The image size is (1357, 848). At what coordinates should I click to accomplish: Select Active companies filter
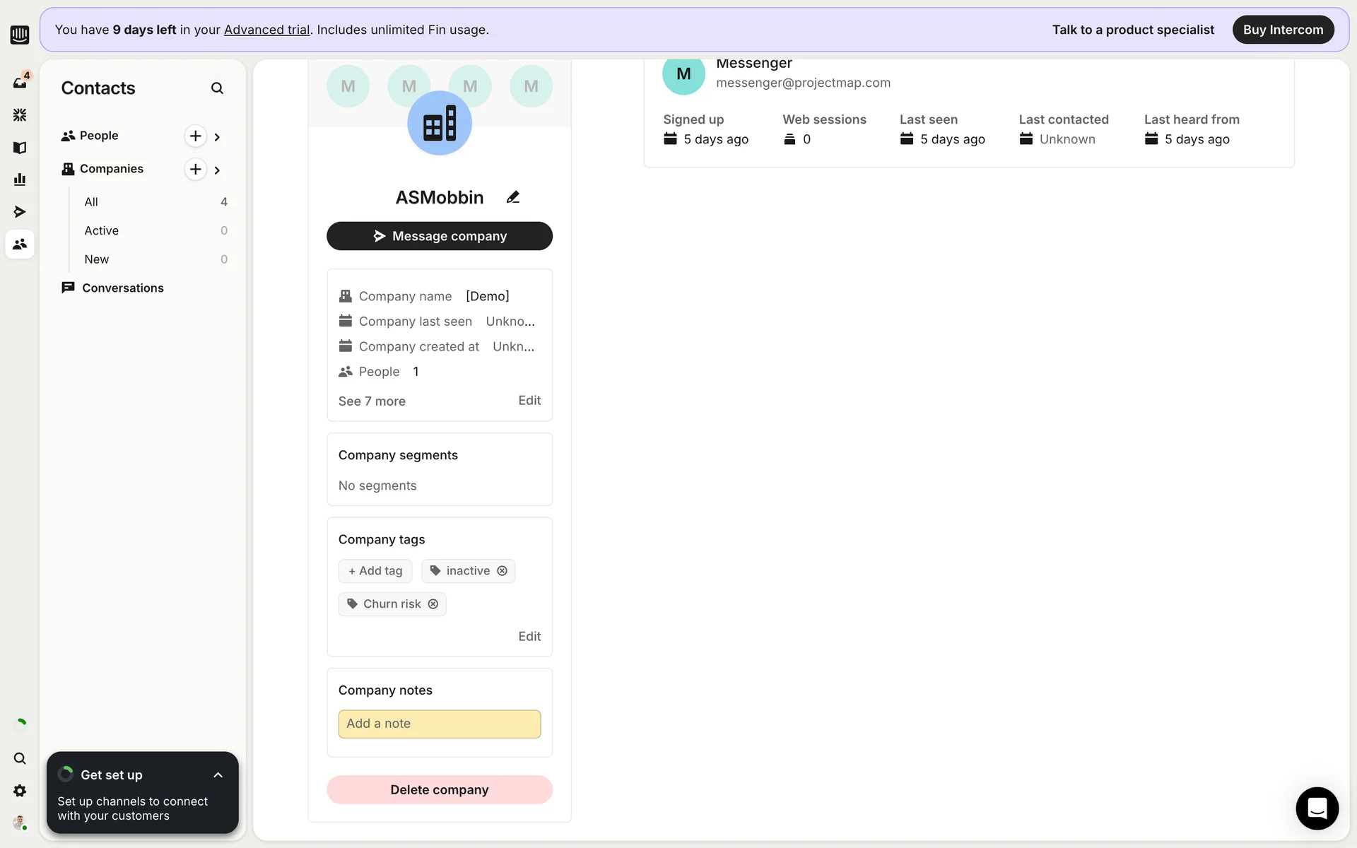[102, 230]
